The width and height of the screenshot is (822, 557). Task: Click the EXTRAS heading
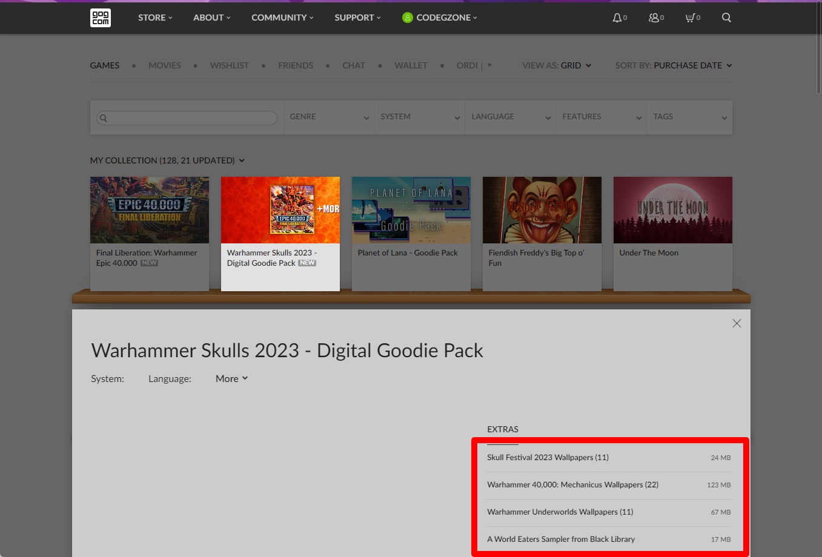pyautogui.click(x=503, y=429)
